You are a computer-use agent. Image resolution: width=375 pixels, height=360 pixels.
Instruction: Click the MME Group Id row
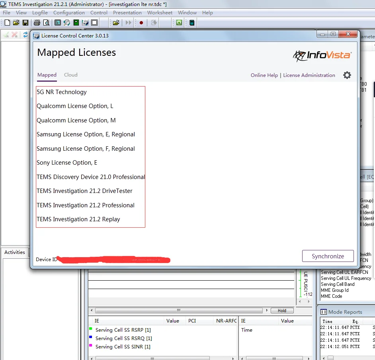click(x=334, y=290)
